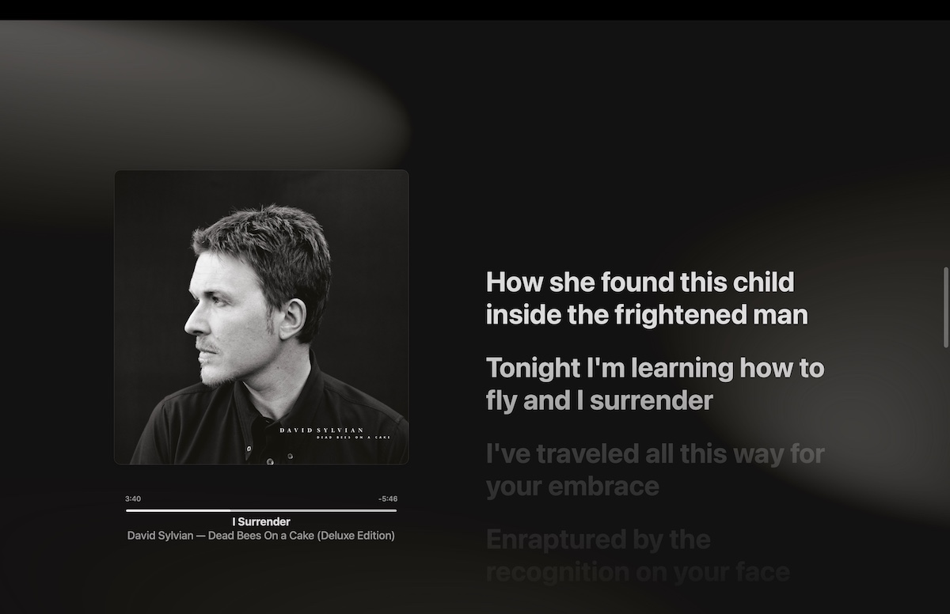Open album Dead Bees On a Cake (Deluxe Edition)

click(x=302, y=536)
